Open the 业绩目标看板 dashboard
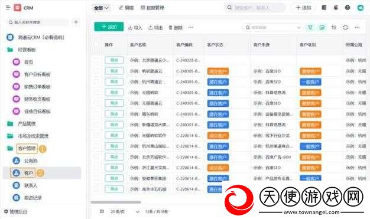Screen dimensions: 370x219 [x=31, y=111]
